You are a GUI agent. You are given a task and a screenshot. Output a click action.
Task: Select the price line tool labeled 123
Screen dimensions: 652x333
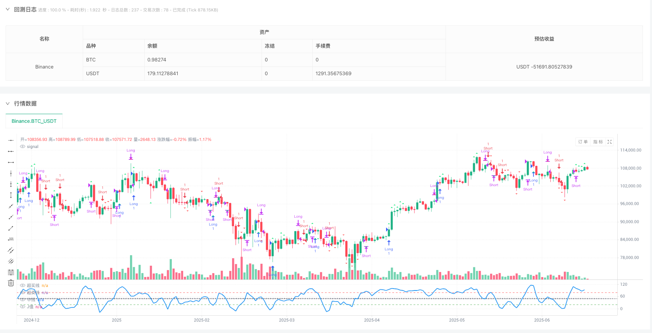11,239
